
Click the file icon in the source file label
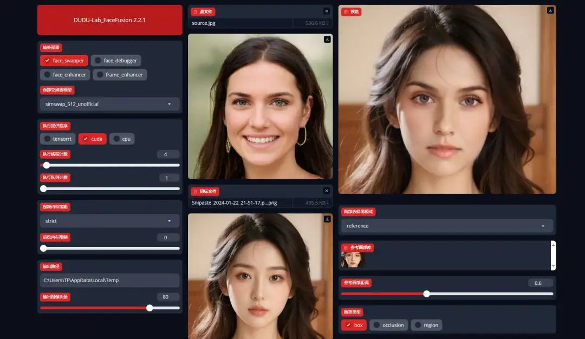(195, 12)
